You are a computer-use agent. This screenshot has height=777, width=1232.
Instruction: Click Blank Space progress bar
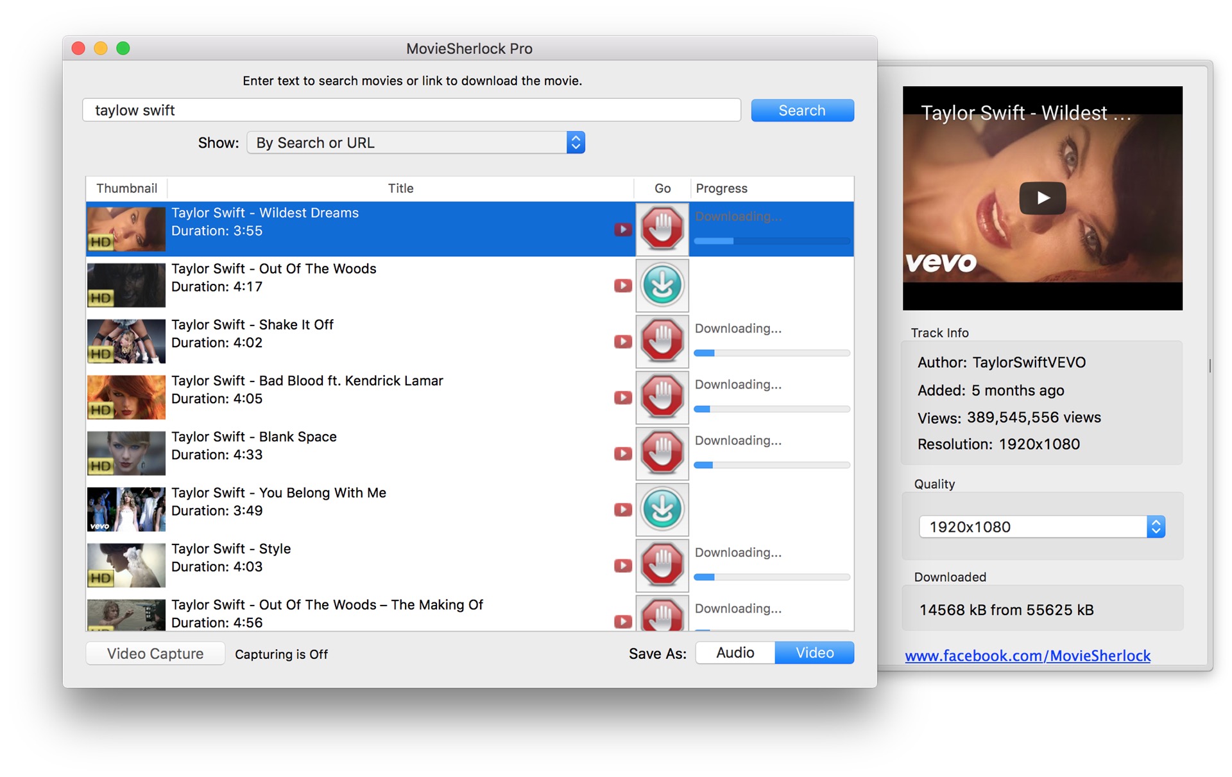coord(772,465)
